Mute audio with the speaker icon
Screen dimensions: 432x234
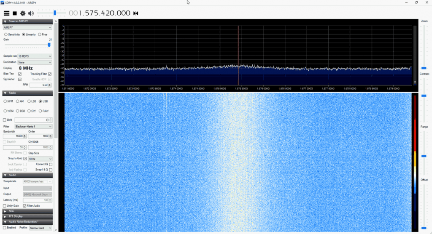tap(31, 13)
